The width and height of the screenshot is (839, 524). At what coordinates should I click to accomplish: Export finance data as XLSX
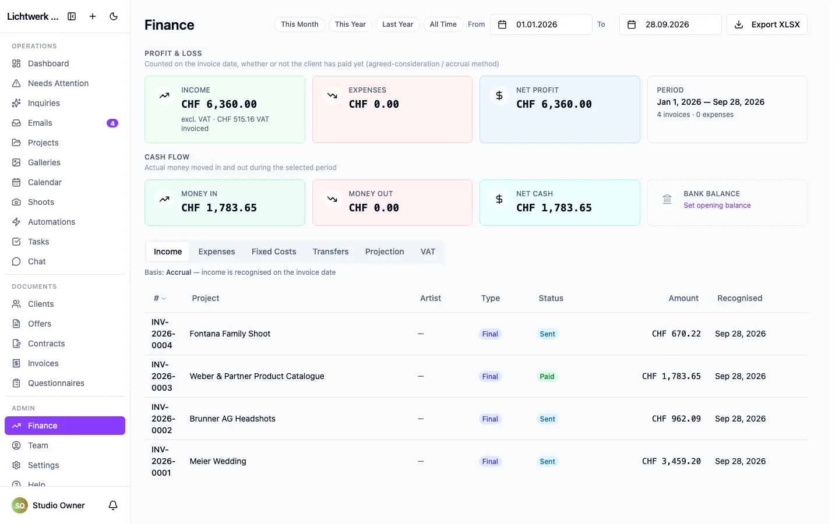coord(767,24)
